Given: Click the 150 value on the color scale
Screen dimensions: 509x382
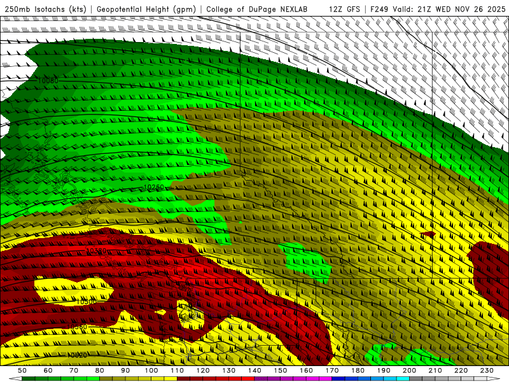Looking at the screenshot, I should point(281,371).
